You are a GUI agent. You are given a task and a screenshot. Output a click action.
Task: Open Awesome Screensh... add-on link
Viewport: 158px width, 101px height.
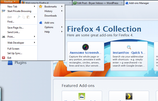click(85, 53)
